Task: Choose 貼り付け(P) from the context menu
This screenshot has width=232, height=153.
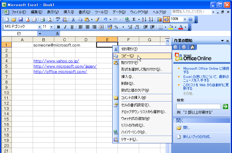Action: click(x=142, y=63)
